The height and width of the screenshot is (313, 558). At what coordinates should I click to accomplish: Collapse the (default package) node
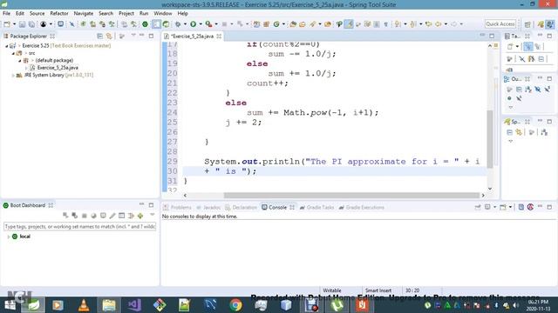pyautogui.click(x=19, y=61)
